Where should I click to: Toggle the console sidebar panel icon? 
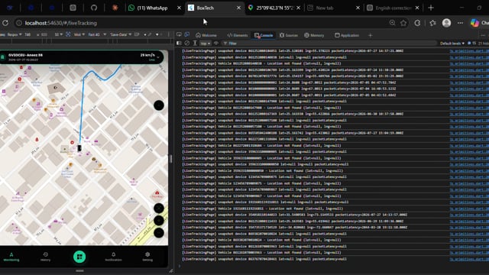[179, 43]
